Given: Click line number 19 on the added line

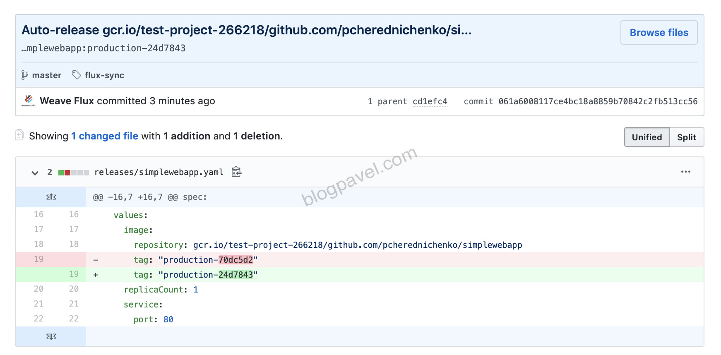Looking at the screenshot, I should [x=74, y=274].
